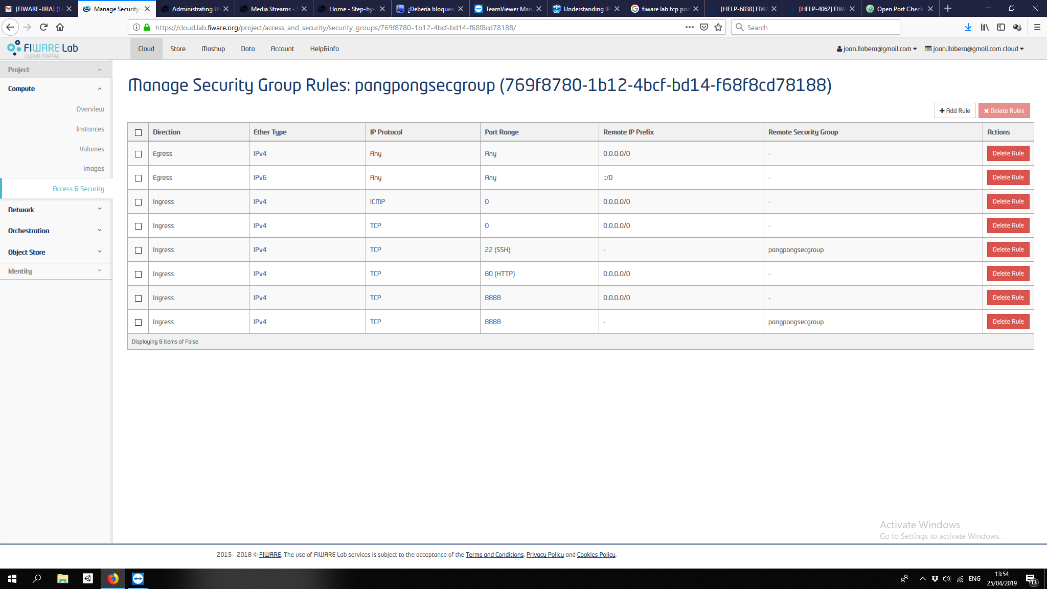Open Windows taskbar search icon

37,579
